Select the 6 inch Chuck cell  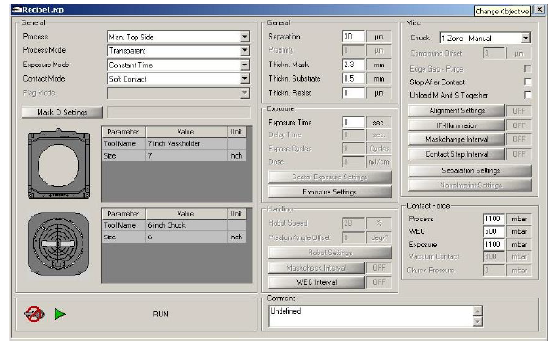pos(187,225)
